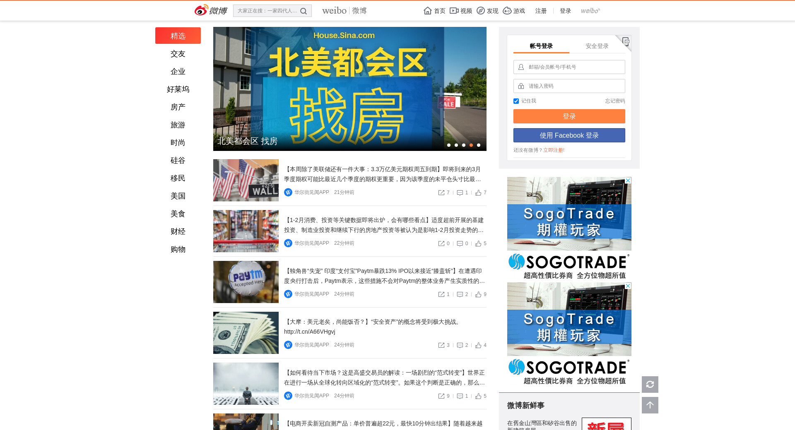The width and height of the screenshot is (795, 430).
Task: Click the orange 登录 button
Action: (569, 116)
